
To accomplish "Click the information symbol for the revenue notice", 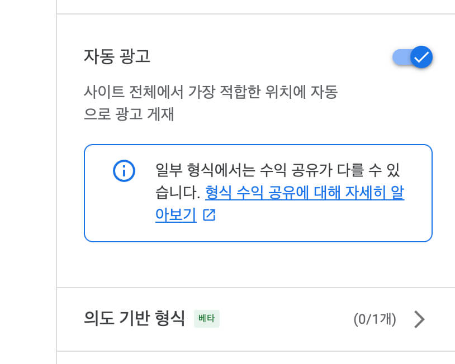I will point(124,171).
